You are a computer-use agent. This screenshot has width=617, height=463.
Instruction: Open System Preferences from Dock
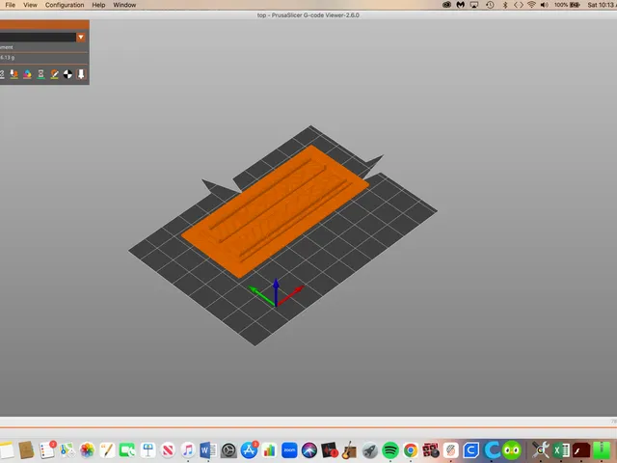pyautogui.click(x=228, y=450)
